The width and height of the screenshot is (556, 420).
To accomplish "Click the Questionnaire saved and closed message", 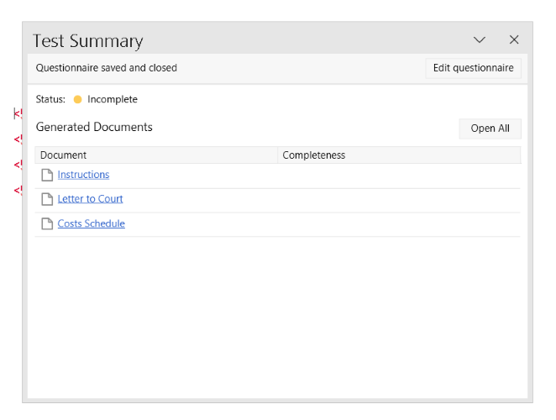I will pyautogui.click(x=106, y=68).
